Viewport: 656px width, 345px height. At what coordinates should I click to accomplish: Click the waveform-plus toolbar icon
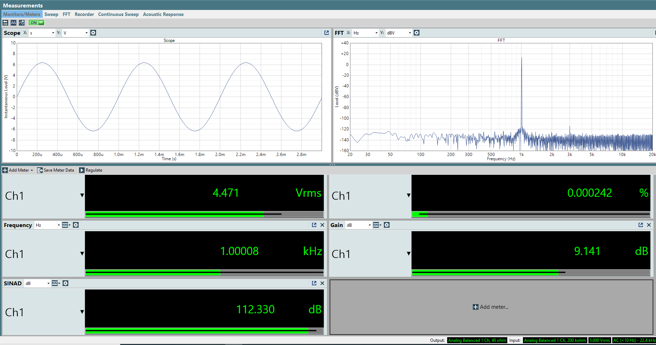click(x=22, y=23)
